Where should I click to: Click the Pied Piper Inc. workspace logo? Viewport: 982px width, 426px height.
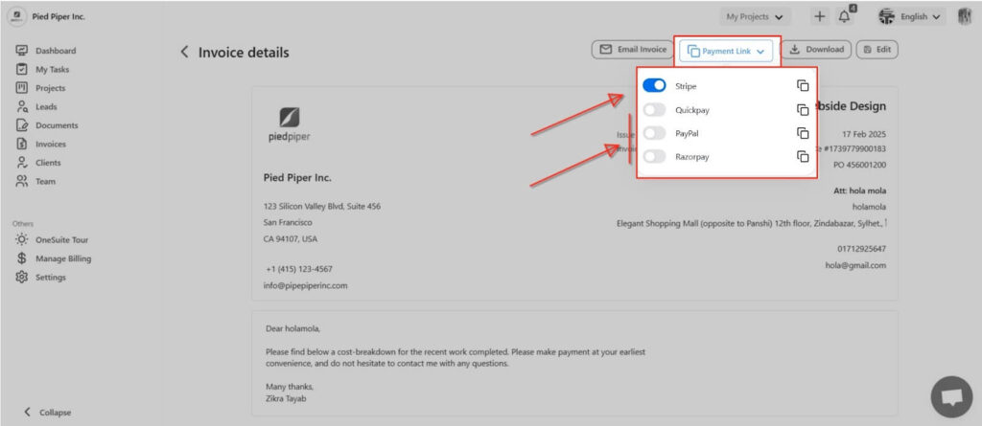16,17
